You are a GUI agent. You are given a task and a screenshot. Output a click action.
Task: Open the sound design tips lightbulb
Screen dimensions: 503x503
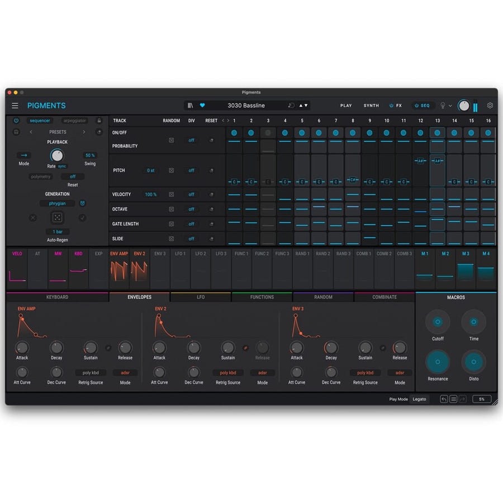[x=443, y=106]
